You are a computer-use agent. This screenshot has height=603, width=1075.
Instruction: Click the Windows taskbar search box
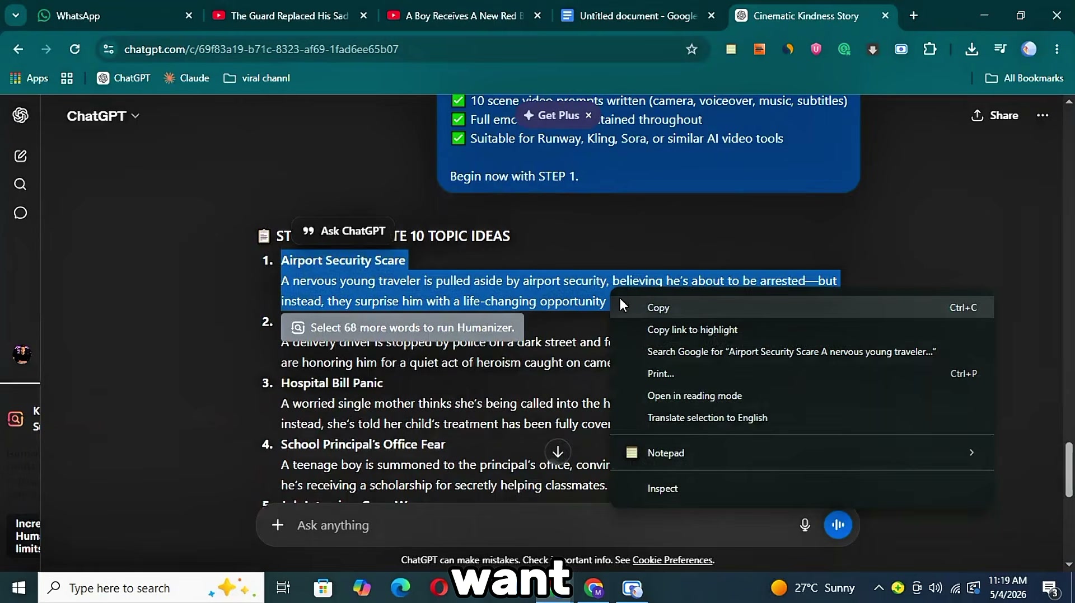[x=151, y=588]
